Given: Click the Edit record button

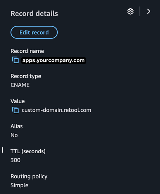Looking at the screenshot, I should 34,32.
